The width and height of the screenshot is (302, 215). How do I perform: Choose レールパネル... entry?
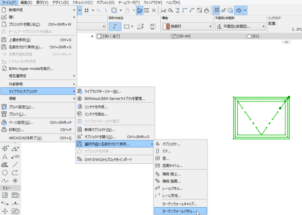(181, 189)
